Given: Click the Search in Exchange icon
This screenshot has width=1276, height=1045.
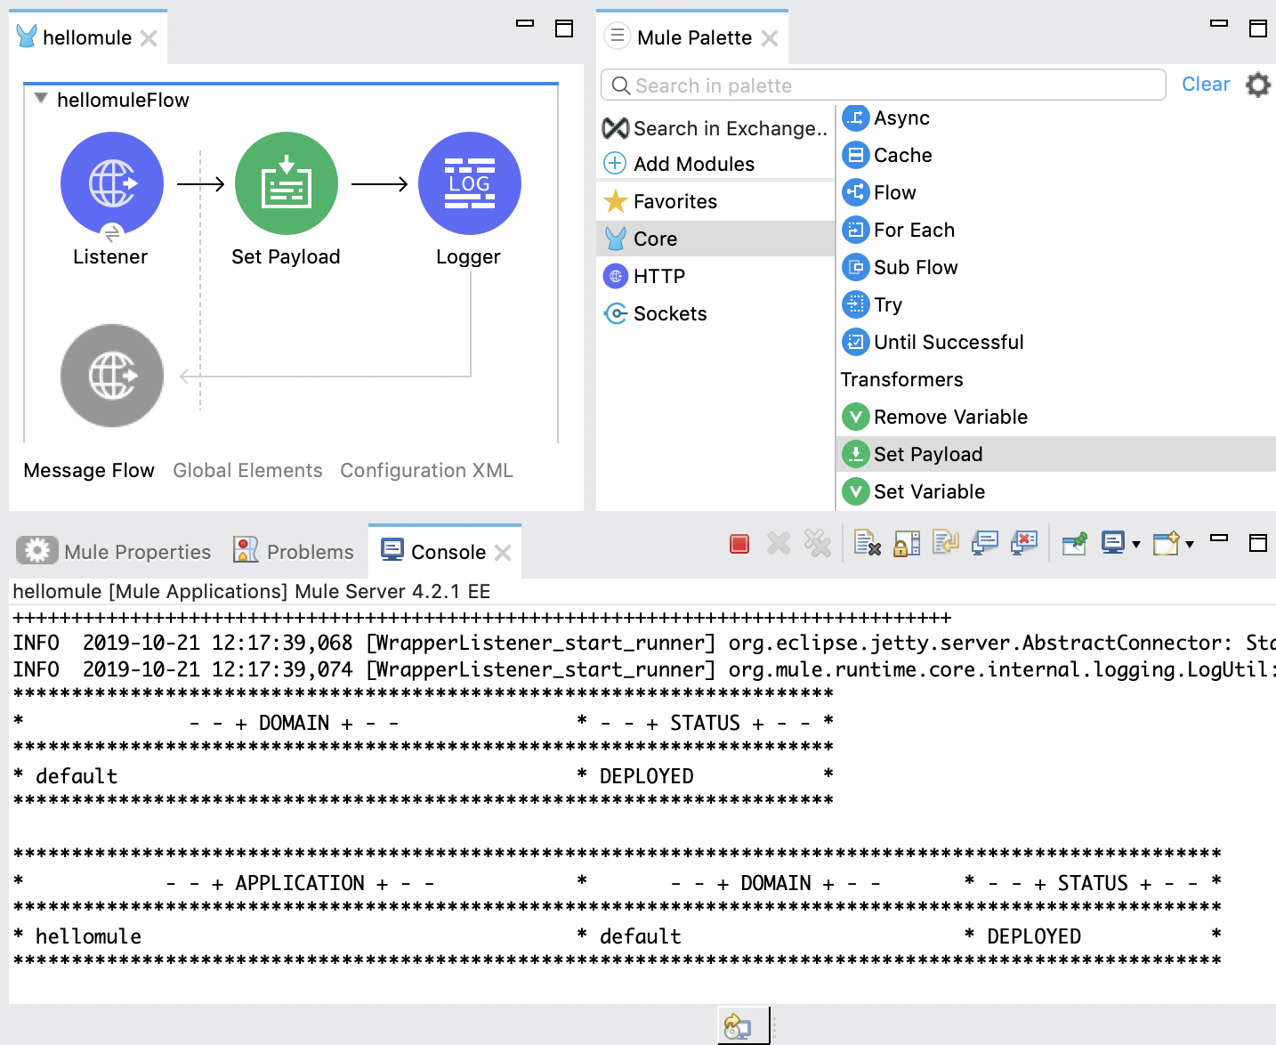Looking at the screenshot, I should point(615,128).
